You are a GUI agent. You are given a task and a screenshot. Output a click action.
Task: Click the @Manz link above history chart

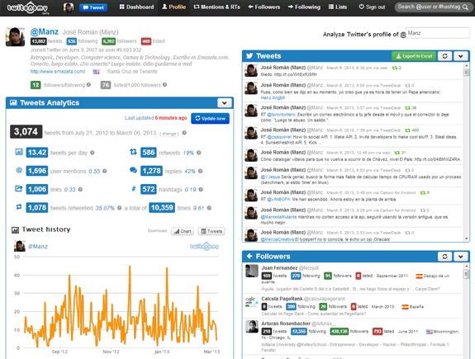pos(38,247)
